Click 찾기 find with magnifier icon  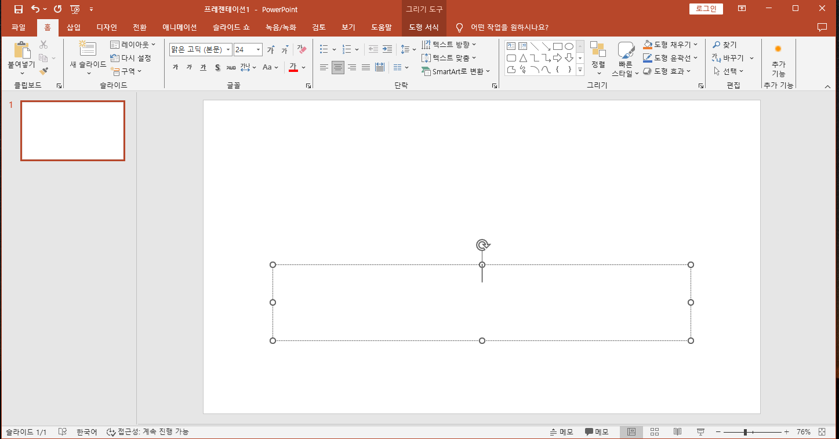click(725, 45)
